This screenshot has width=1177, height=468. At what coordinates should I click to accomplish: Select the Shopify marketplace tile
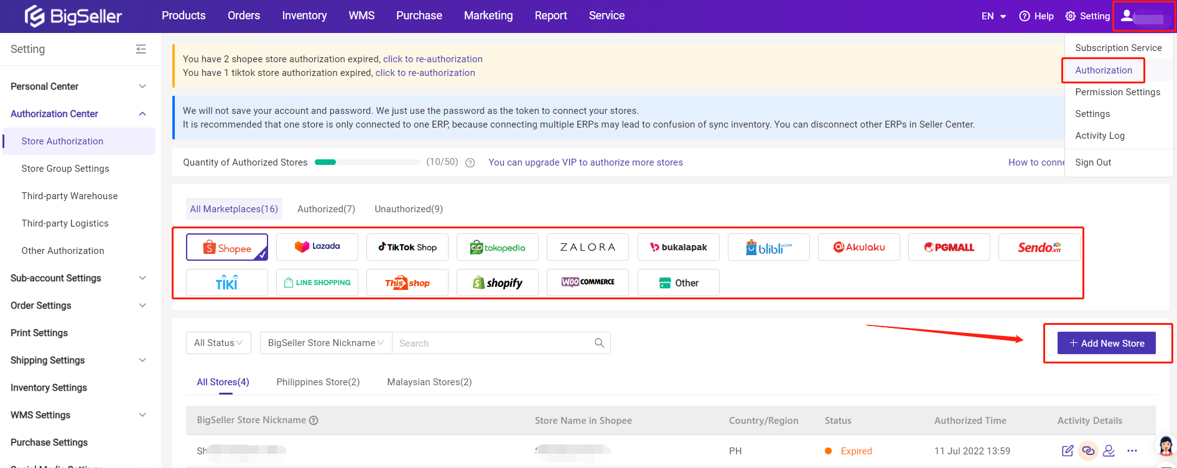498,283
